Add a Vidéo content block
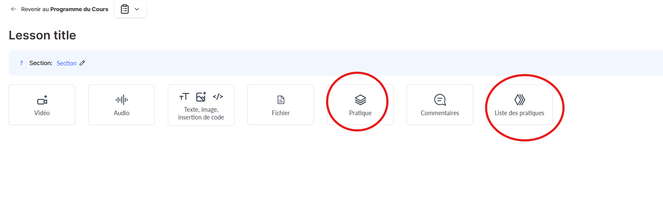The height and width of the screenshot is (212, 663). pyautogui.click(x=42, y=105)
